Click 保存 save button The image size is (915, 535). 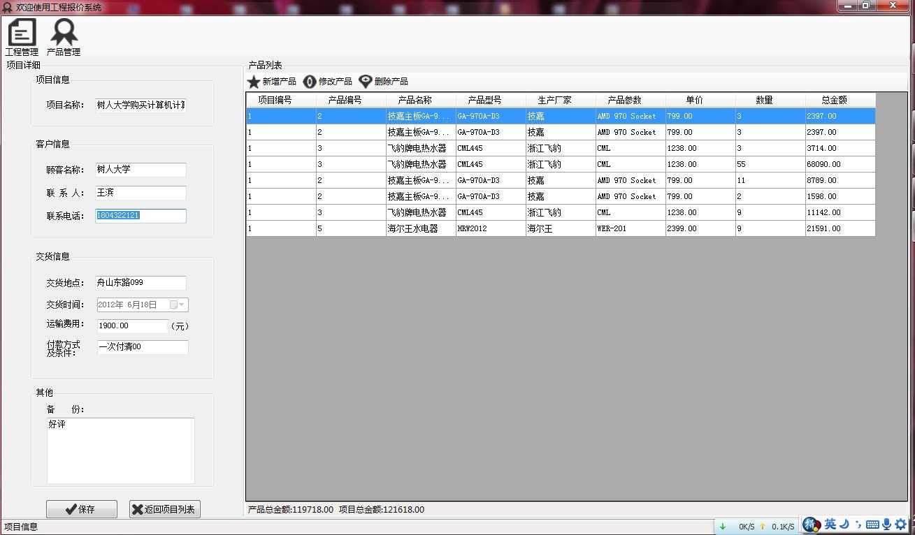click(x=82, y=510)
